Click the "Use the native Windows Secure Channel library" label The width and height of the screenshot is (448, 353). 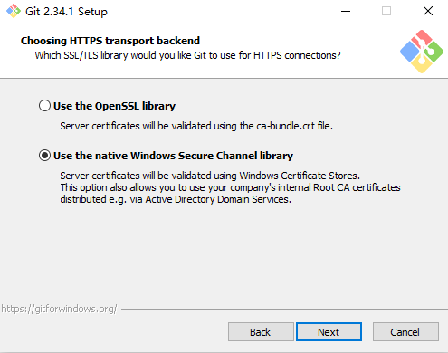click(x=173, y=156)
